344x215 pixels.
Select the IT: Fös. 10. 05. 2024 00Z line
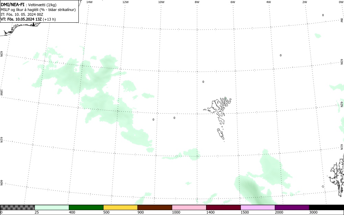click(x=22, y=14)
